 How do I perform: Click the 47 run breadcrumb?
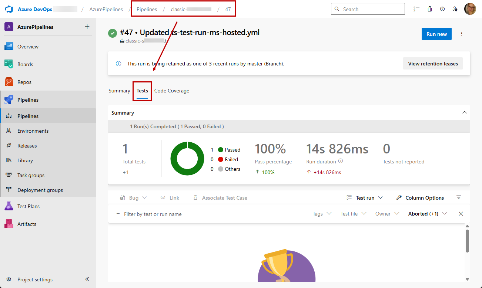click(x=228, y=9)
